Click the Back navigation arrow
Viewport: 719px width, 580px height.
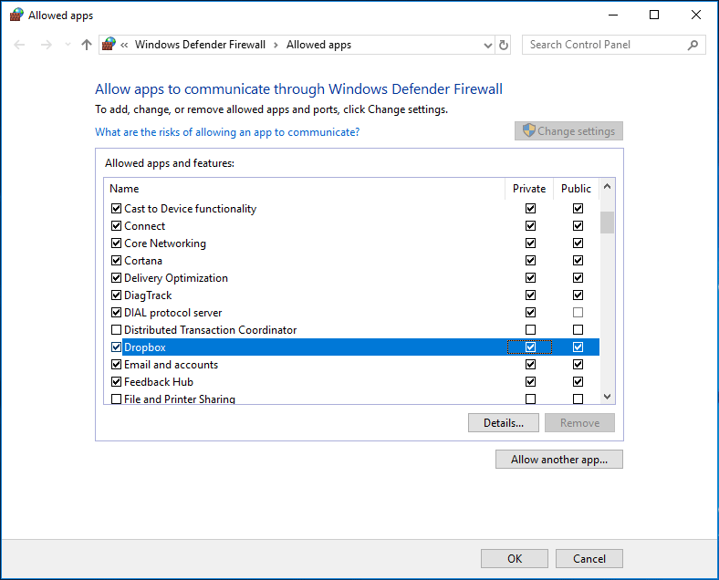[19, 45]
